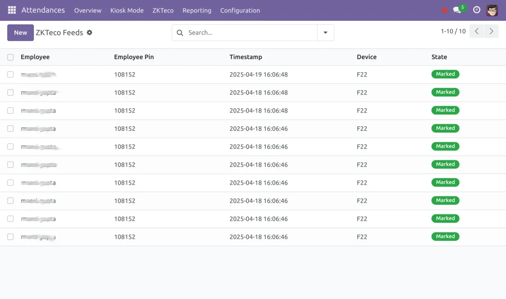Sort by the Timestamp column header

[x=245, y=57]
